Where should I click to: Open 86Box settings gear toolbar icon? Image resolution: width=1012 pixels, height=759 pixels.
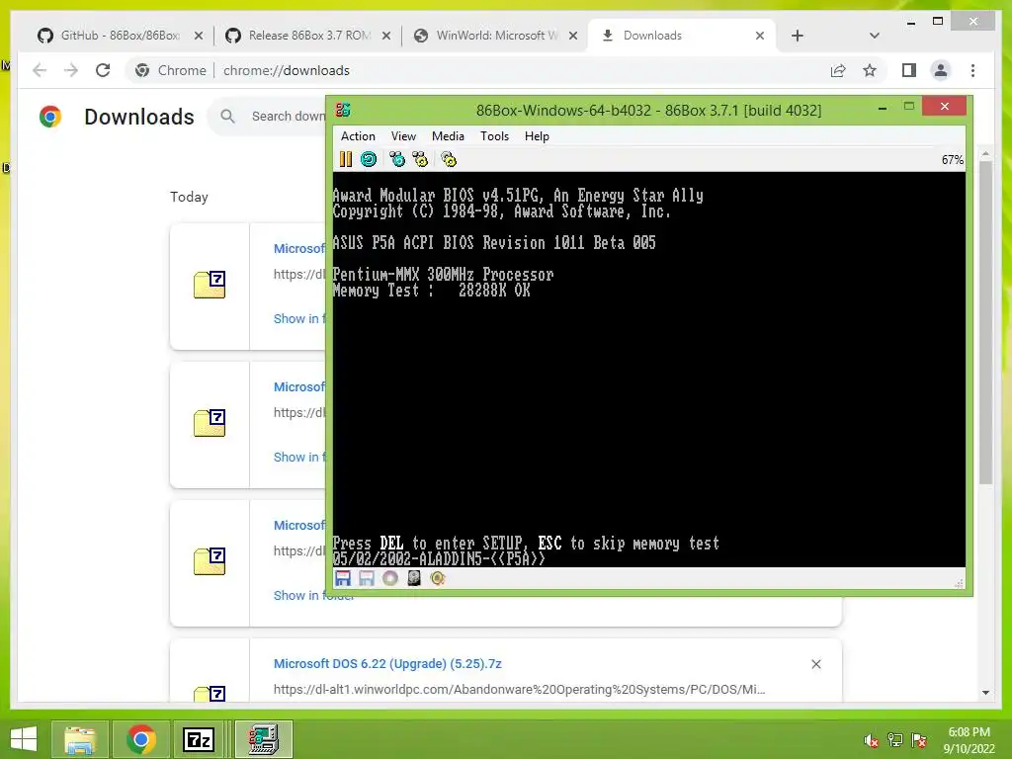point(449,159)
